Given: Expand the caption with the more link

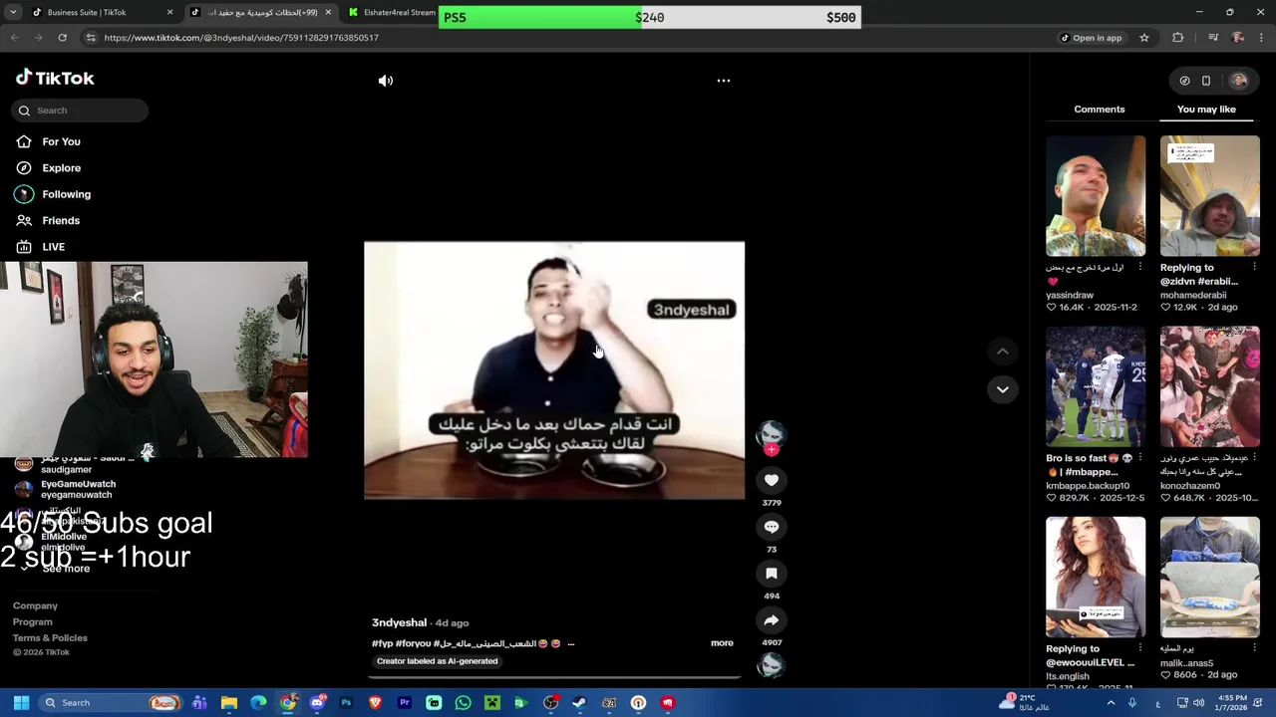Looking at the screenshot, I should pos(722,643).
